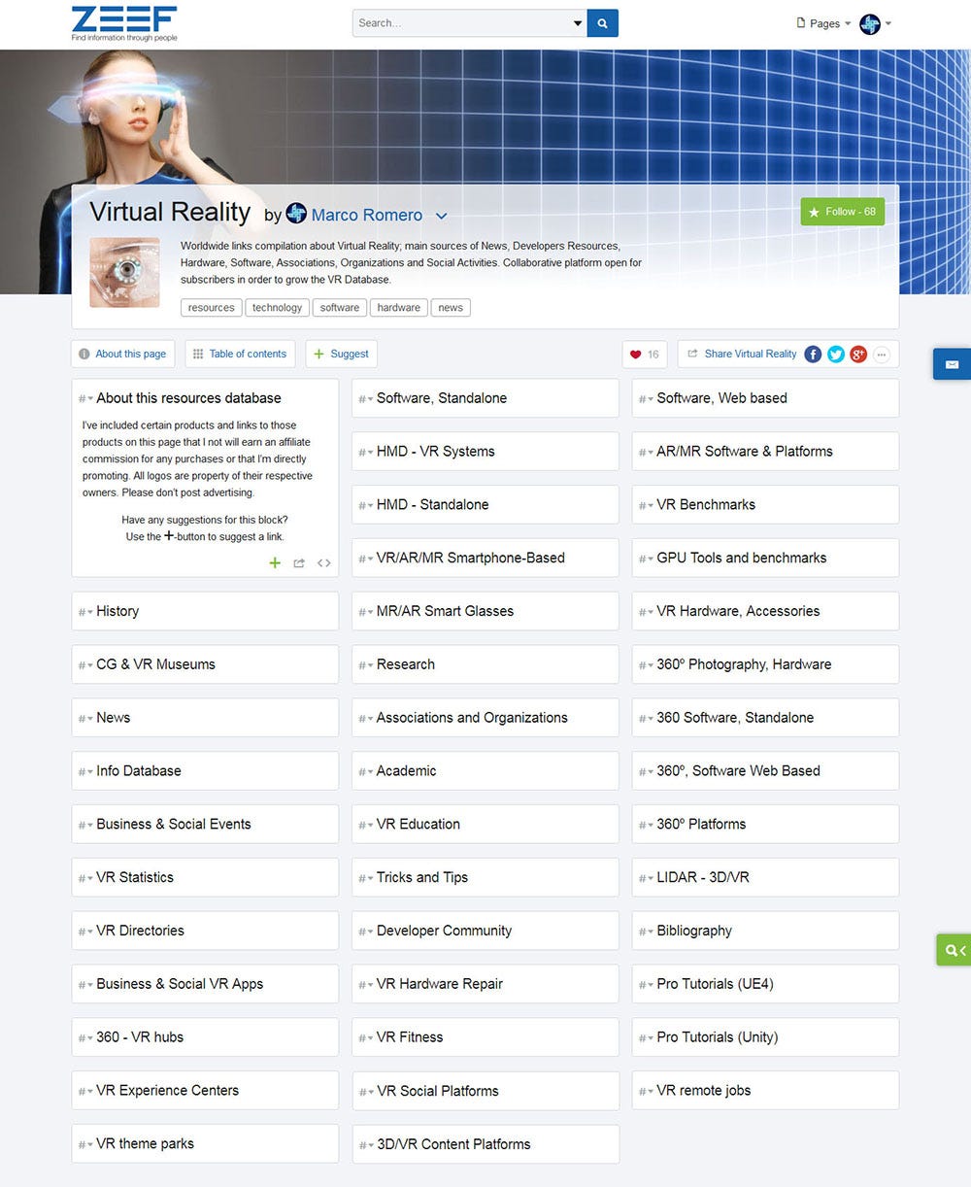The image size is (971, 1187).
Task: Open the blue email feedback tab on the right
Action: [953, 364]
